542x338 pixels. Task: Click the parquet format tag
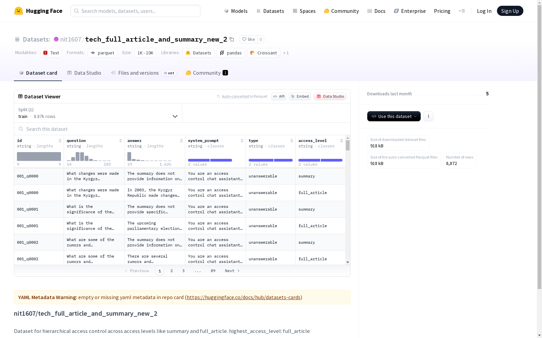[102, 53]
